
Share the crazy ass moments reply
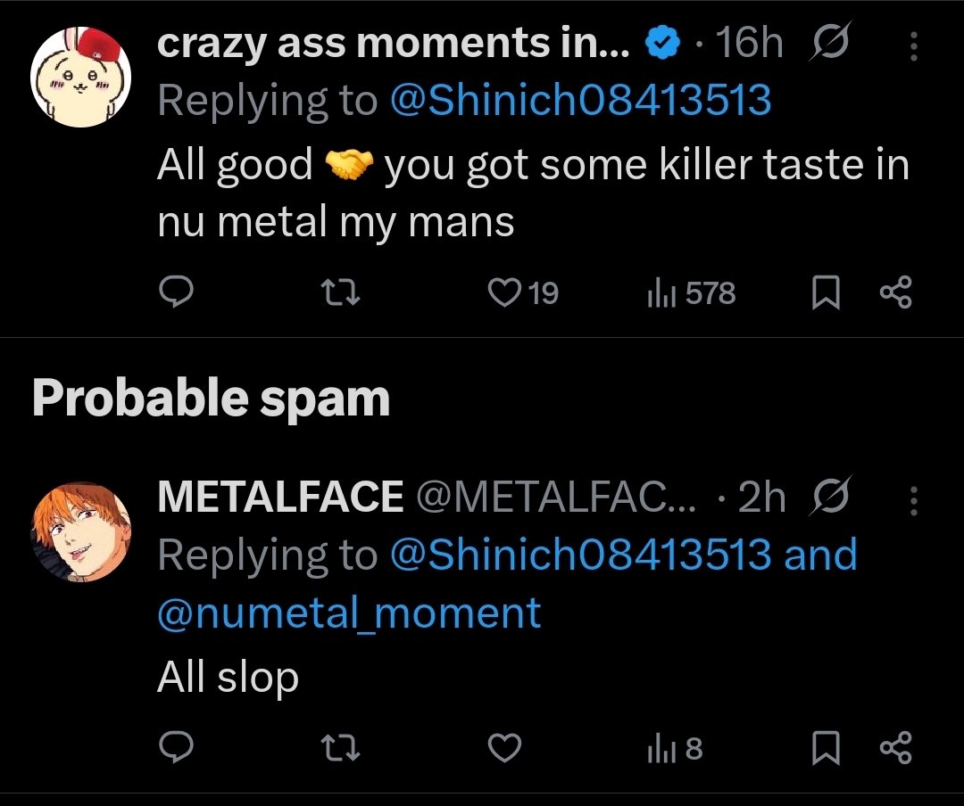tap(895, 293)
